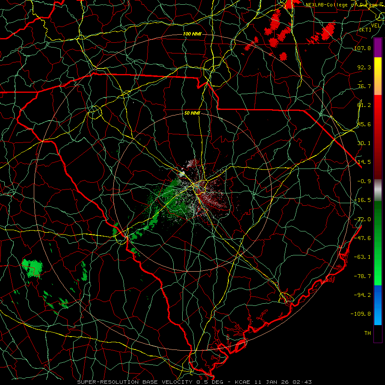This screenshot has width=385, height=385.
Task: Click the -0.9 value on velocity scale
Action: 364,181
